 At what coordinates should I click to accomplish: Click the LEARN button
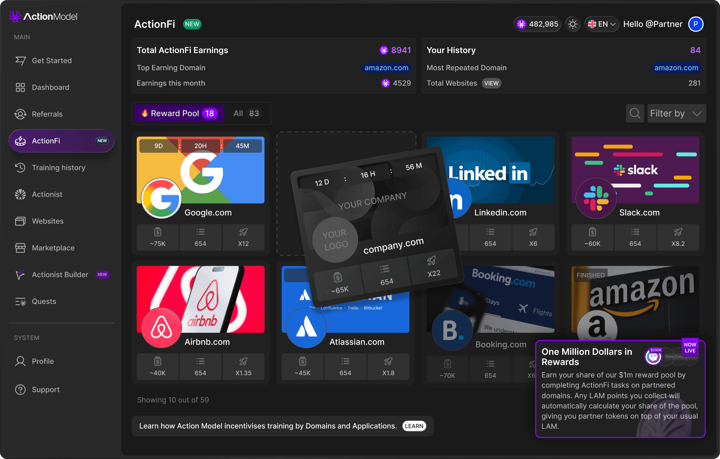[x=414, y=426]
